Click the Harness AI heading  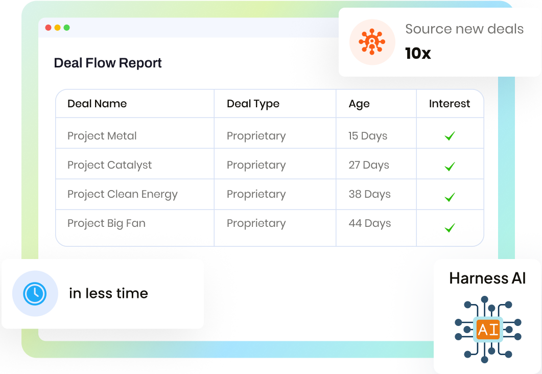point(487,278)
